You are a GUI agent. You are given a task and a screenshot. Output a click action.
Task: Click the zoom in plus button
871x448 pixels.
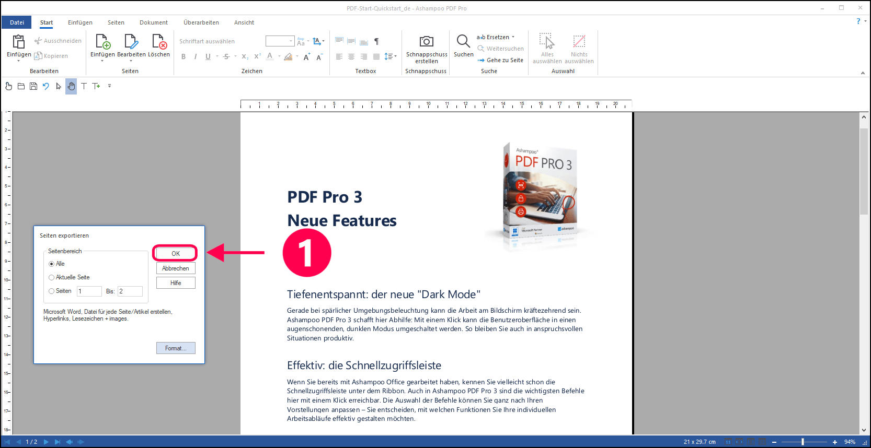tap(835, 442)
